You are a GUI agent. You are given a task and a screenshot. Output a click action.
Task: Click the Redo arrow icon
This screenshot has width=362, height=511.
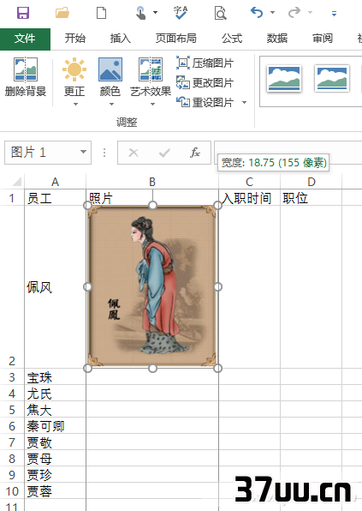[294, 13]
